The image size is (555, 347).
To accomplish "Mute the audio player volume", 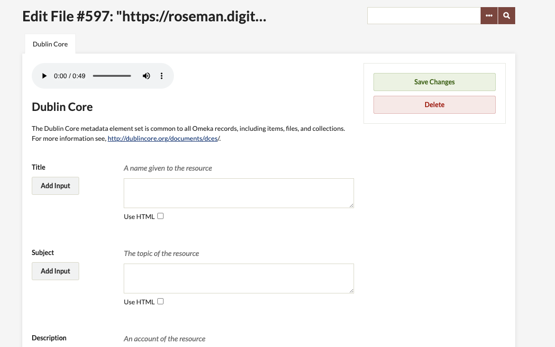I will (x=146, y=76).
